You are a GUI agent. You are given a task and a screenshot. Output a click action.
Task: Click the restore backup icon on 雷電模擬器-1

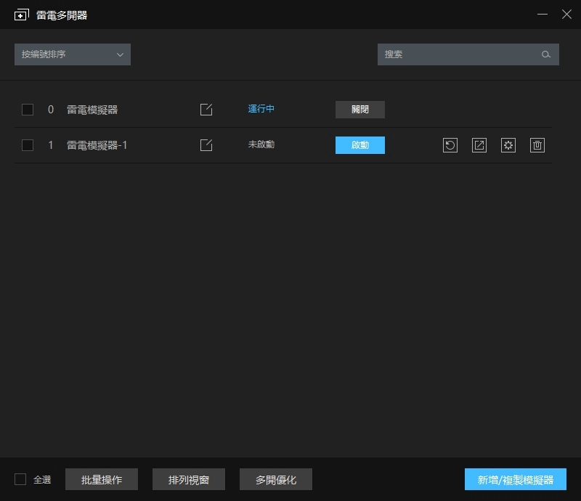[450, 145]
